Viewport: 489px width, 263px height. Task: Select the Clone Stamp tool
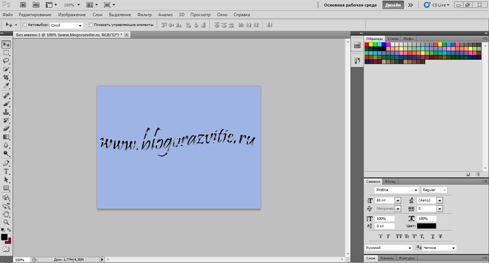click(x=6, y=112)
